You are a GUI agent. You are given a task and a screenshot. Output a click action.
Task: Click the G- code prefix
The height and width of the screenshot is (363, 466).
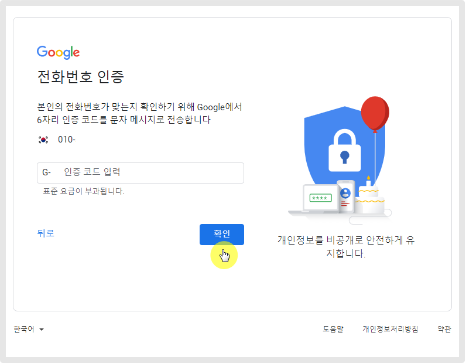(47, 173)
